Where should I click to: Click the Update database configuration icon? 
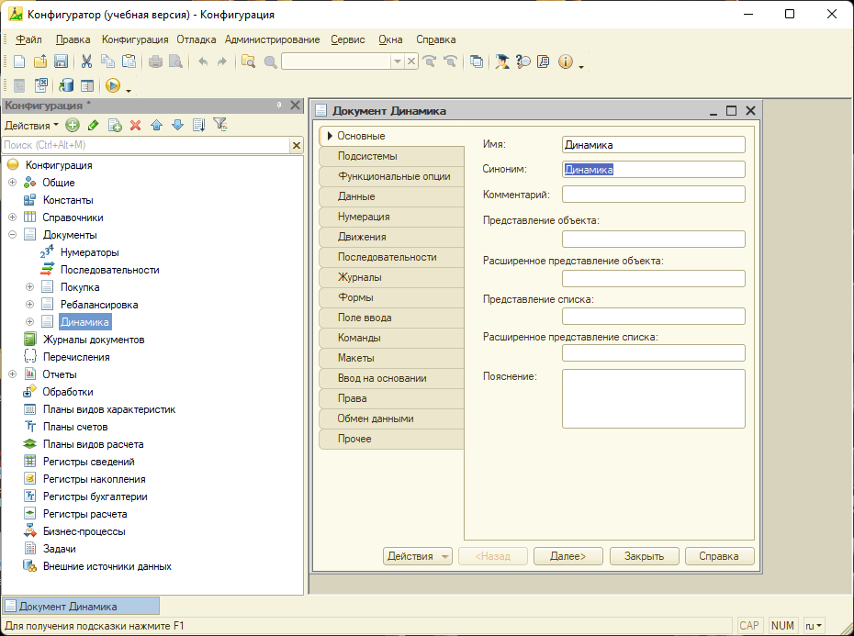(66, 85)
